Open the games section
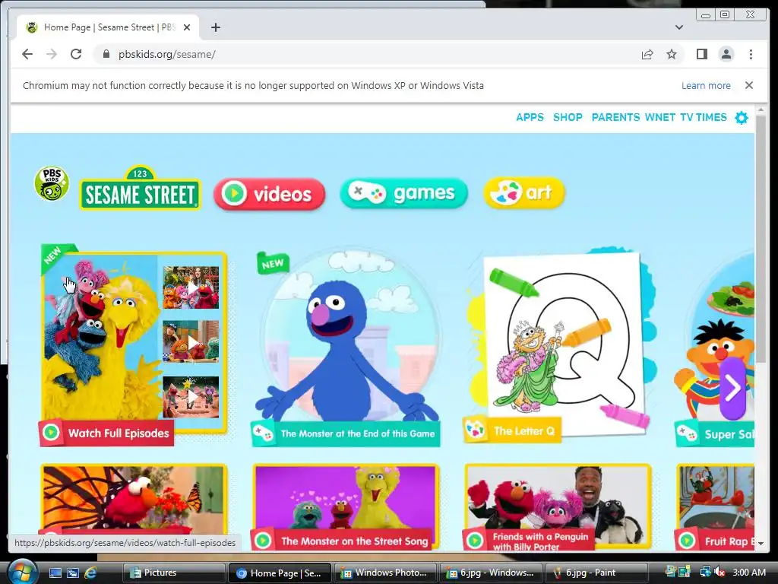778x584 pixels. coord(404,192)
